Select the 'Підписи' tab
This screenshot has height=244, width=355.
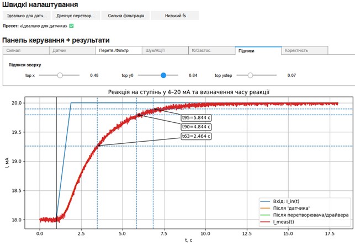coord(257,50)
